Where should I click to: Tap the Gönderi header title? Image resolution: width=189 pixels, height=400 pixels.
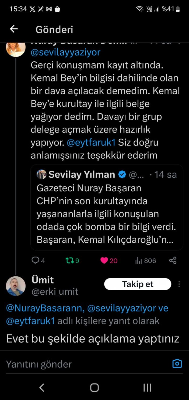tap(54, 30)
